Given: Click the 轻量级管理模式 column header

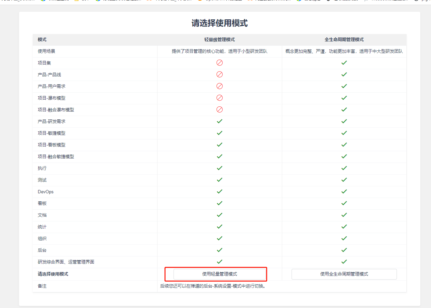Looking at the screenshot, I should coord(220,39).
